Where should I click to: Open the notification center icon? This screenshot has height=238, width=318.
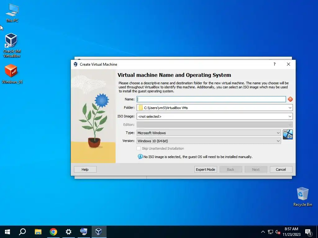click(x=308, y=232)
